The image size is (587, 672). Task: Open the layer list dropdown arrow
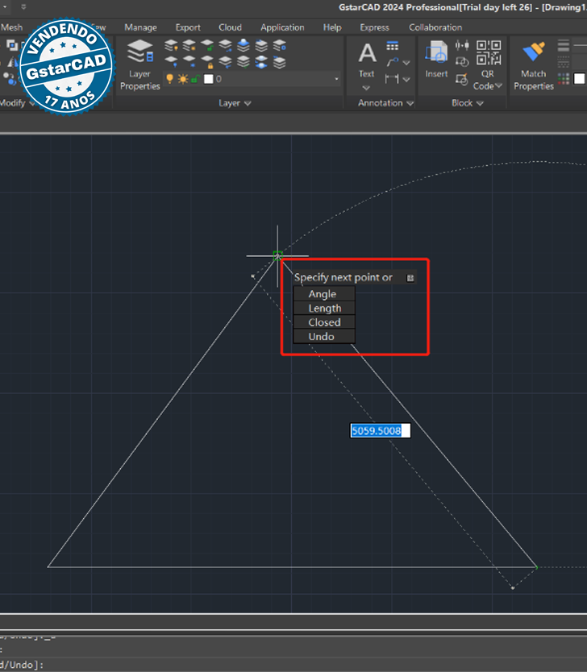pos(336,79)
